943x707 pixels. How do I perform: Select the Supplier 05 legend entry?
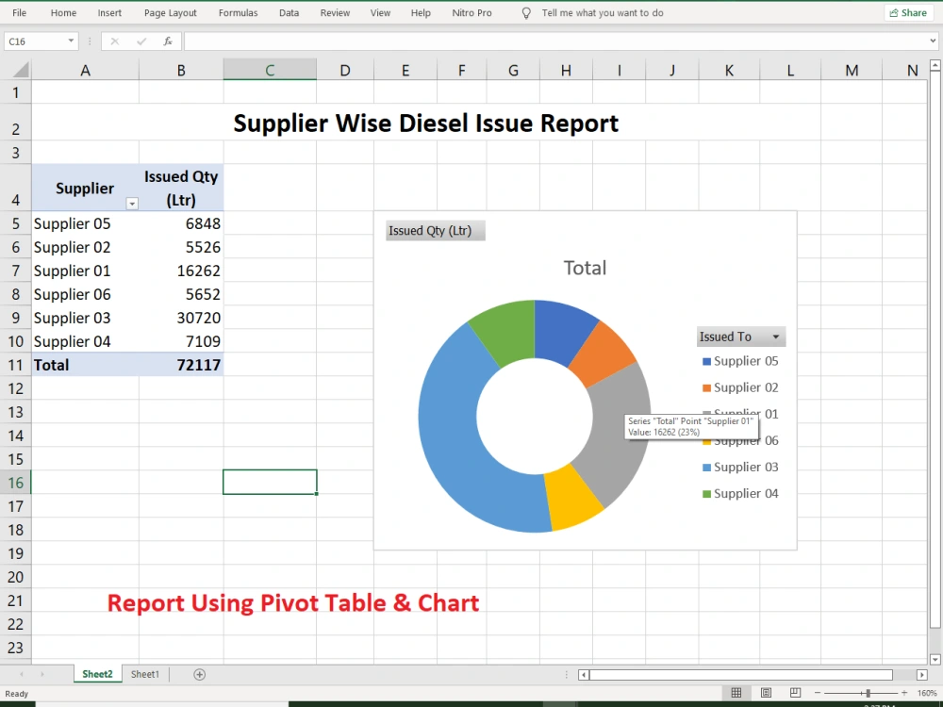click(x=740, y=361)
